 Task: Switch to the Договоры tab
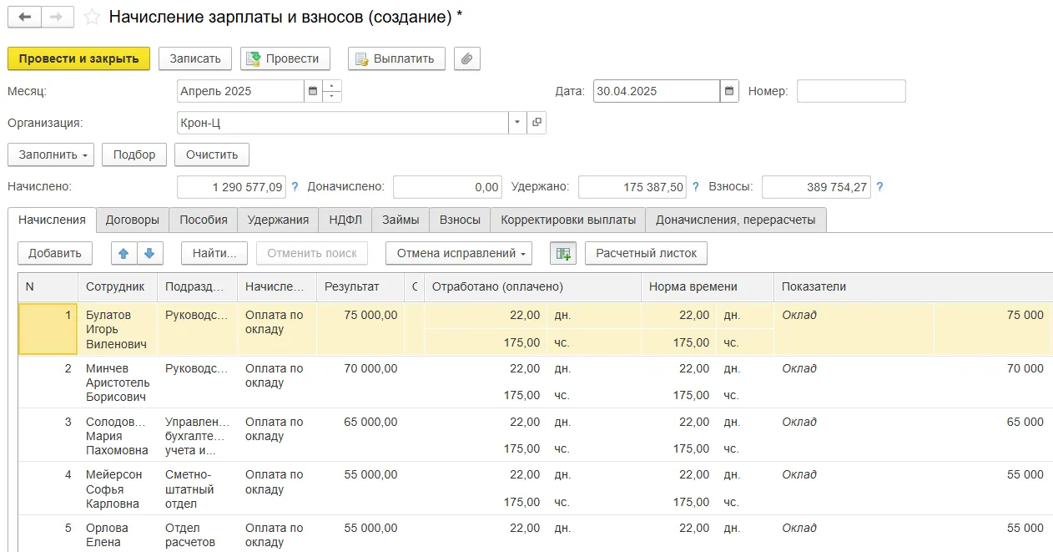133,220
